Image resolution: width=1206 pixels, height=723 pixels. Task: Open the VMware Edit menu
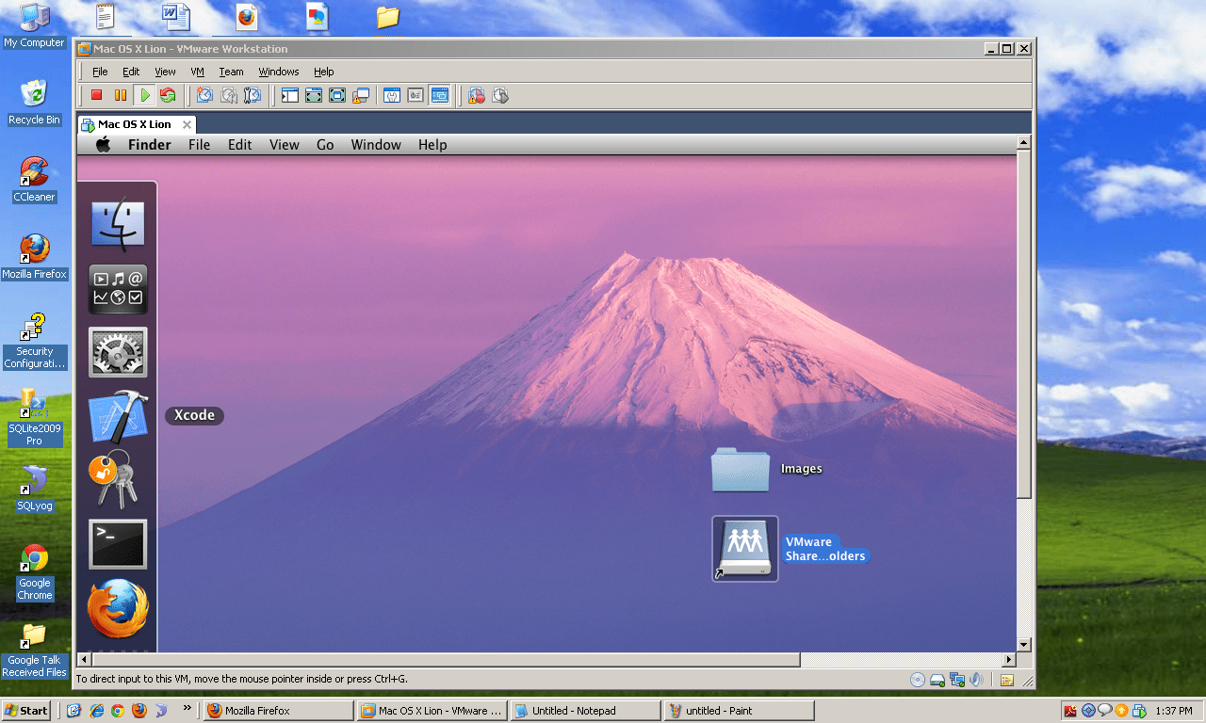131,72
